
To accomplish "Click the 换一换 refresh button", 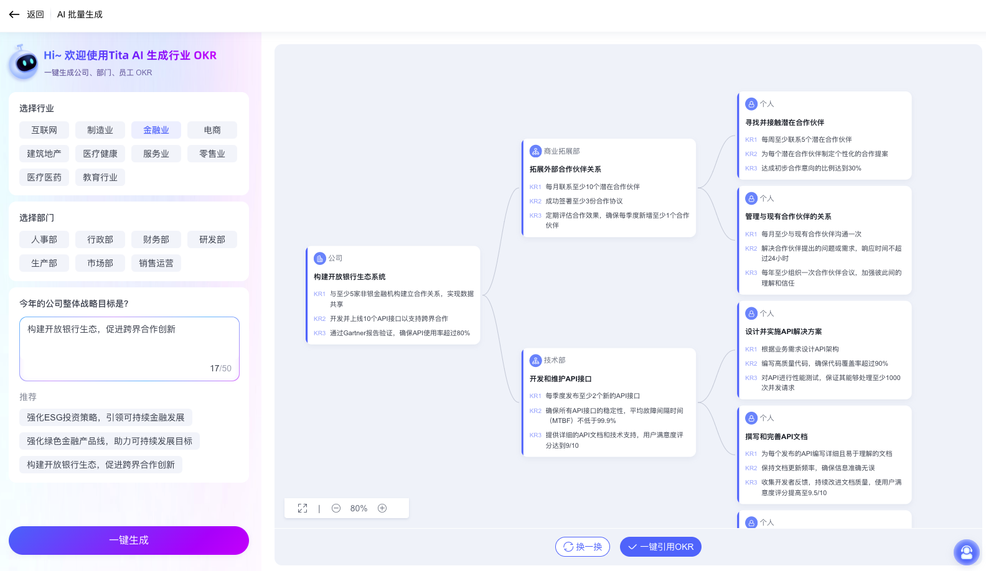I will [583, 547].
